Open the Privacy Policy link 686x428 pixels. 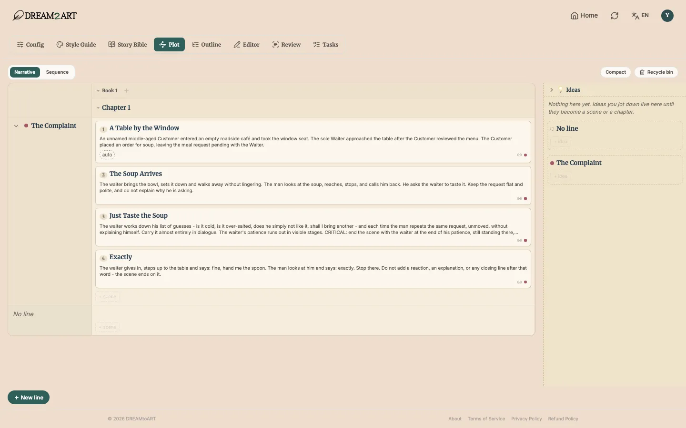coord(526,419)
